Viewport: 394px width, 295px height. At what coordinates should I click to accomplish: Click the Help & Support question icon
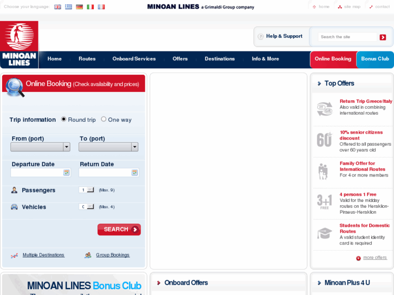[x=261, y=36]
